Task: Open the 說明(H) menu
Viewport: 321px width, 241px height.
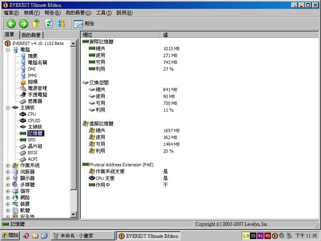Action: coord(124,13)
